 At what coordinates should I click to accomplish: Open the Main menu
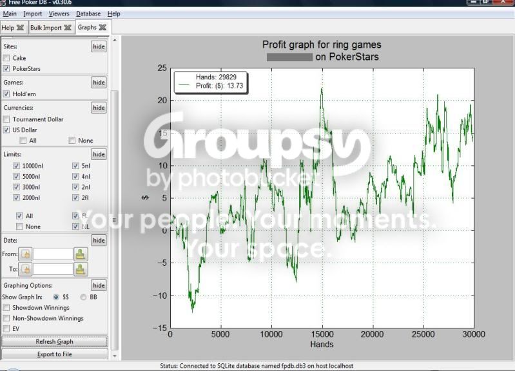[10, 14]
